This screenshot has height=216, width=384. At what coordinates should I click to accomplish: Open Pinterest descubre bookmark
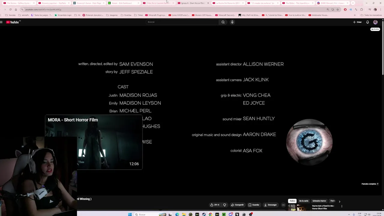(93, 15)
